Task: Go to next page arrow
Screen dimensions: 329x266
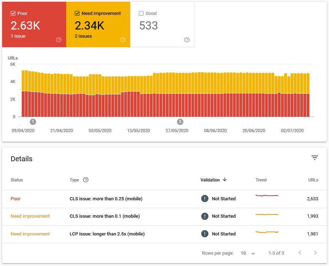Action: (x=315, y=253)
